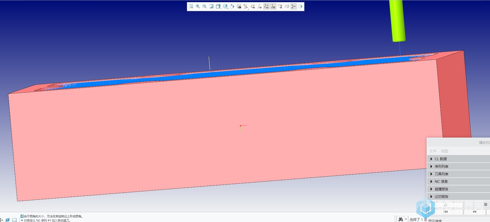Click the camera table icon

[239, 6]
